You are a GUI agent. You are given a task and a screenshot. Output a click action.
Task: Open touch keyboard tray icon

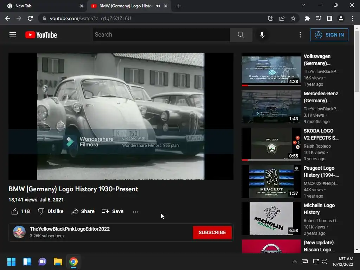click(305, 262)
